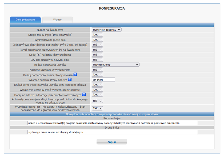224x158 pixels.
Task: Switch to the "Wyrazy" tab
Action: click(x=57, y=20)
